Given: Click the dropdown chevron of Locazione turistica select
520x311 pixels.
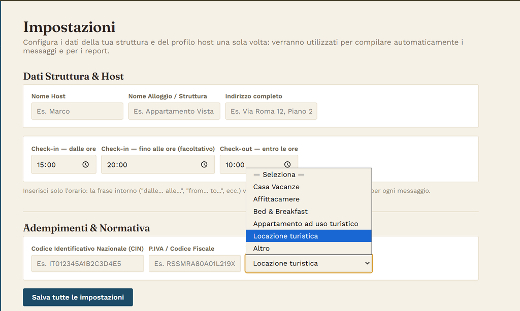Looking at the screenshot, I should click(x=367, y=263).
